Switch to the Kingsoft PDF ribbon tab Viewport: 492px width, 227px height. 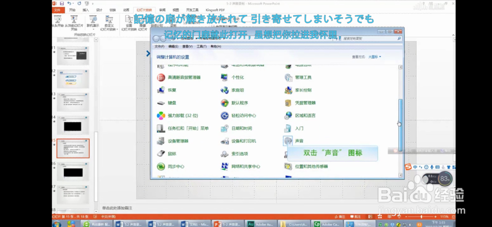click(x=215, y=10)
